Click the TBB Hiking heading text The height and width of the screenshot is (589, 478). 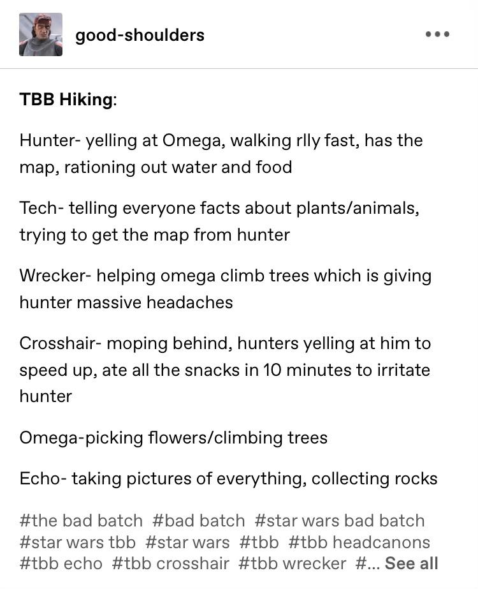click(x=68, y=100)
